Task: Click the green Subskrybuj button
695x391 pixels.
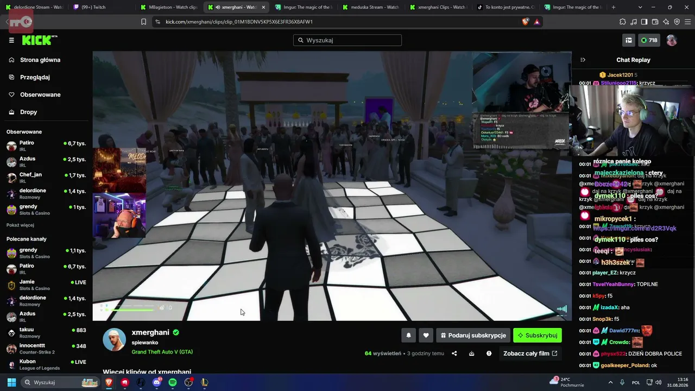Action: coord(538,336)
